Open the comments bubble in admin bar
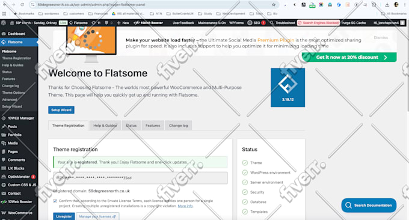This screenshot has height=220, width=409. click(108, 23)
